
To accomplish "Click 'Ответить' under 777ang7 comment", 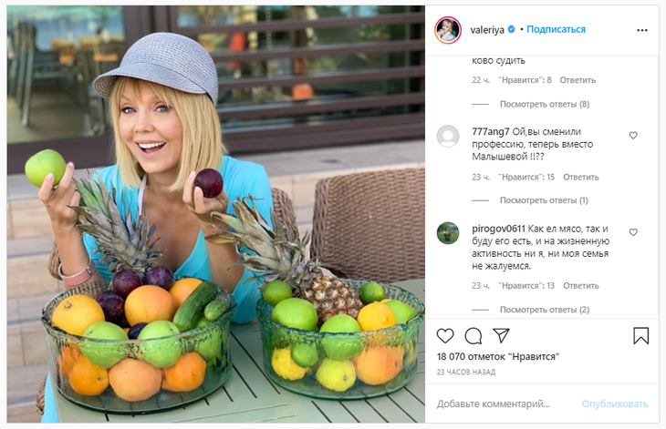I will click(x=580, y=177).
